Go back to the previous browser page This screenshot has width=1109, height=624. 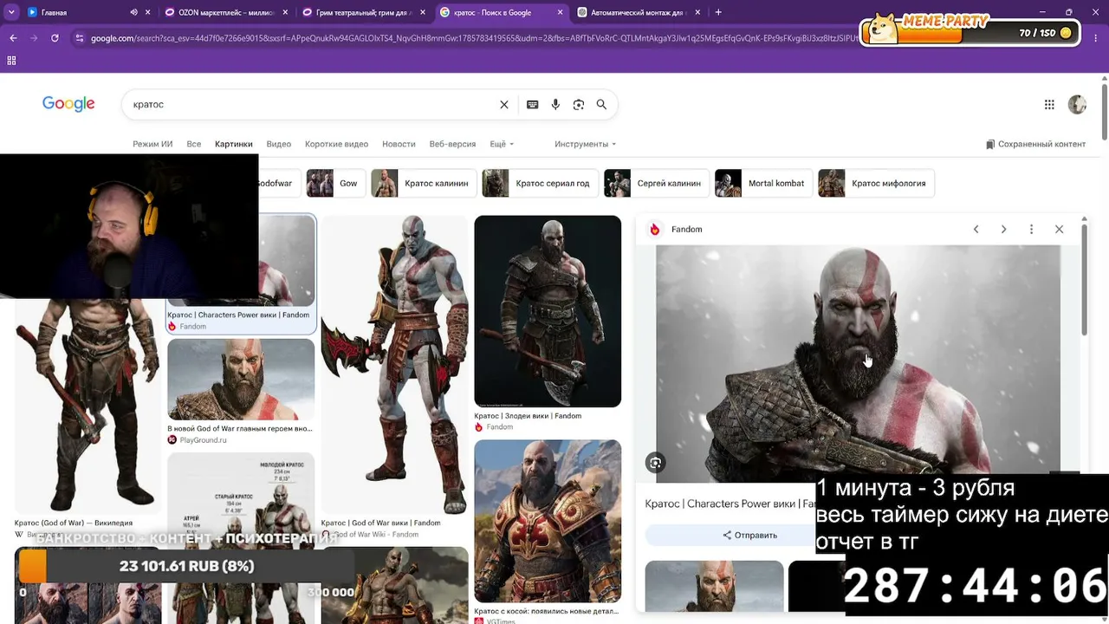13,38
